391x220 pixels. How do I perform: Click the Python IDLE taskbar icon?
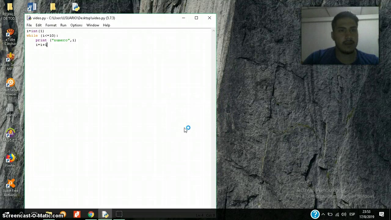105,214
